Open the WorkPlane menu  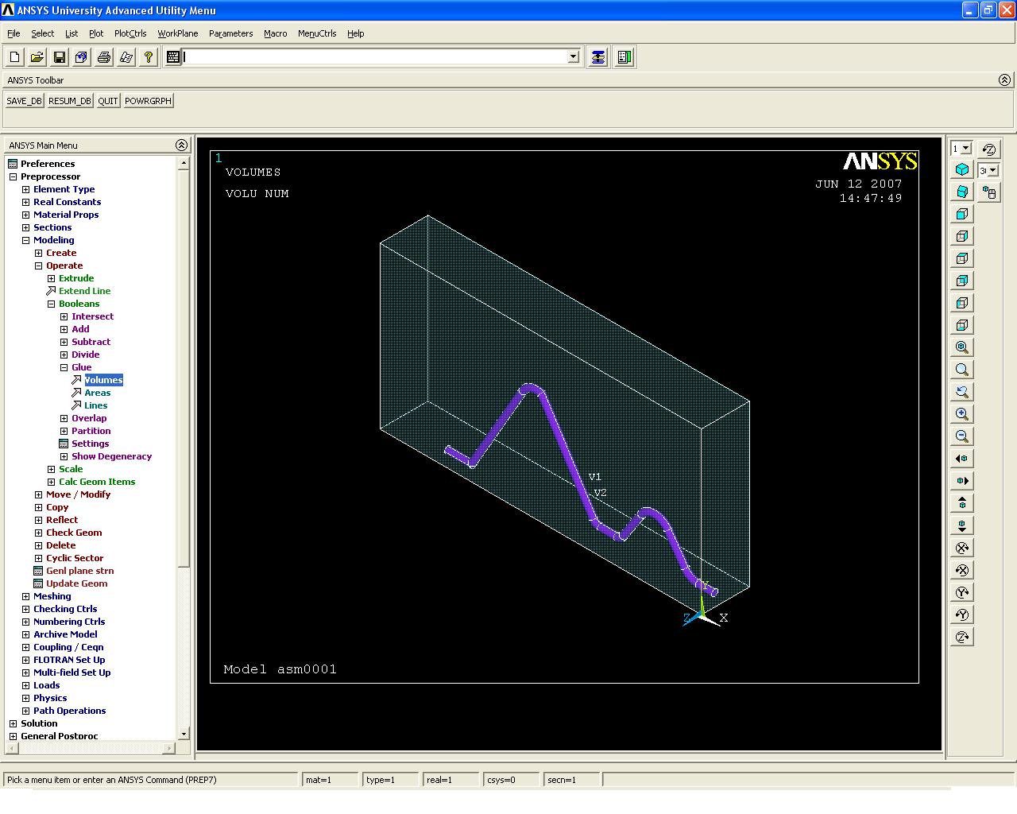click(178, 33)
